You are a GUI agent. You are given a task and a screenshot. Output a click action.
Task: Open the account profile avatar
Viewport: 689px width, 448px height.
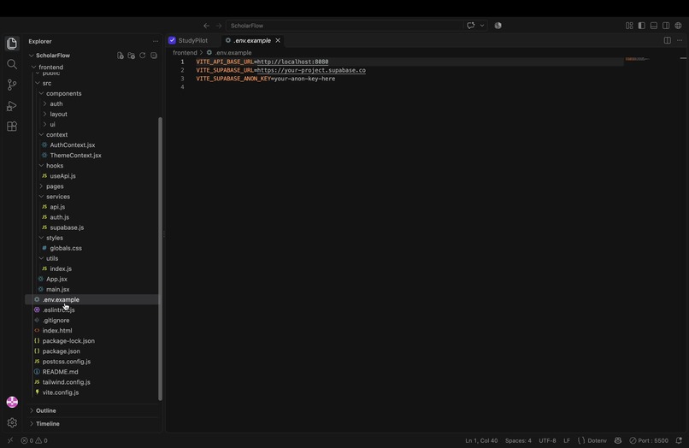coord(12,402)
